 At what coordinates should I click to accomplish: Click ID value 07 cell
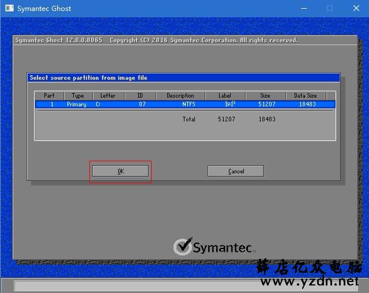[142, 104]
